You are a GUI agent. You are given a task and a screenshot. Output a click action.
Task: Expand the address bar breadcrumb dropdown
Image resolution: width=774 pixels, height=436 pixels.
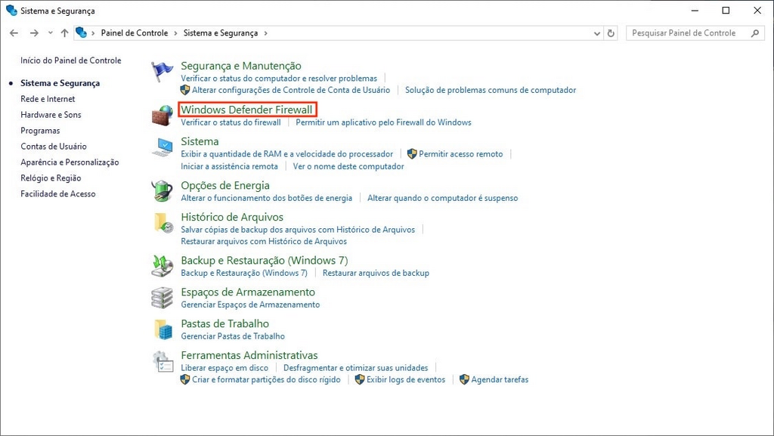pos(596,32)
